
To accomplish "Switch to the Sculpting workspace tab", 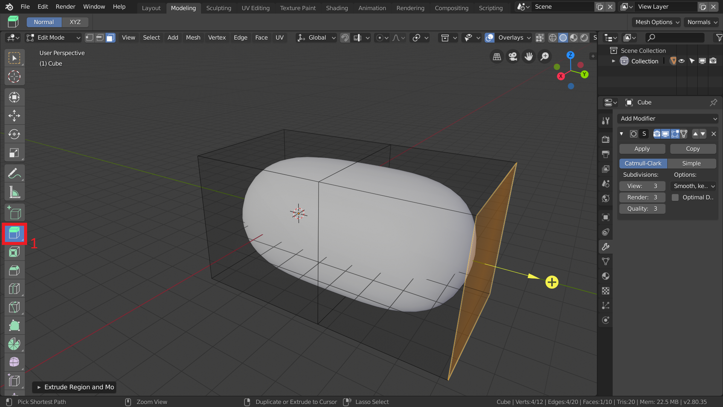I will pos(219,8).
